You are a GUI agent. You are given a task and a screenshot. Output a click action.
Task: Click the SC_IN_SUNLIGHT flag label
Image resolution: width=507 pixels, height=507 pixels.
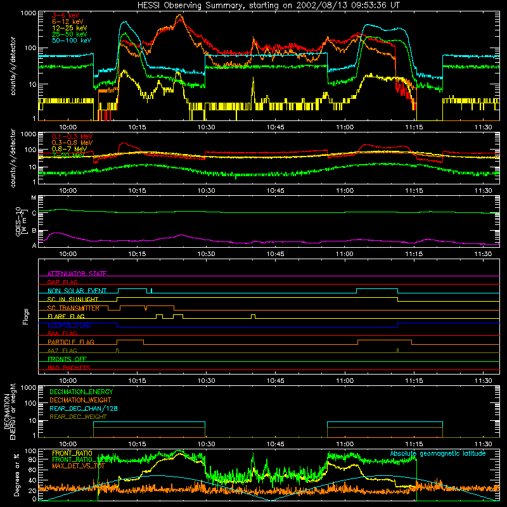click(x=73, y=299)
